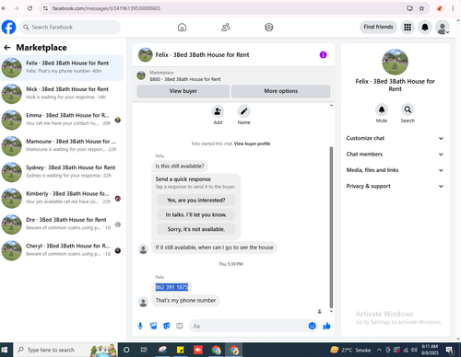Screen dimensions: 461x357
Task: Click the taskbar search box
Action: click(65, 350)
